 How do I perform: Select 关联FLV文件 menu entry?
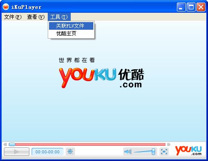tap(71, 26)
